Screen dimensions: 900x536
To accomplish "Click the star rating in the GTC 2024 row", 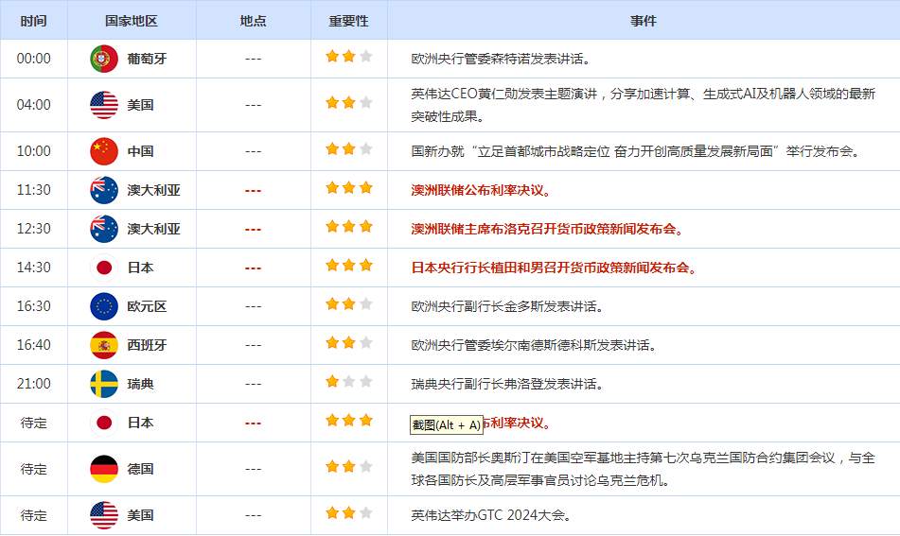I will [x=349, y=512].
